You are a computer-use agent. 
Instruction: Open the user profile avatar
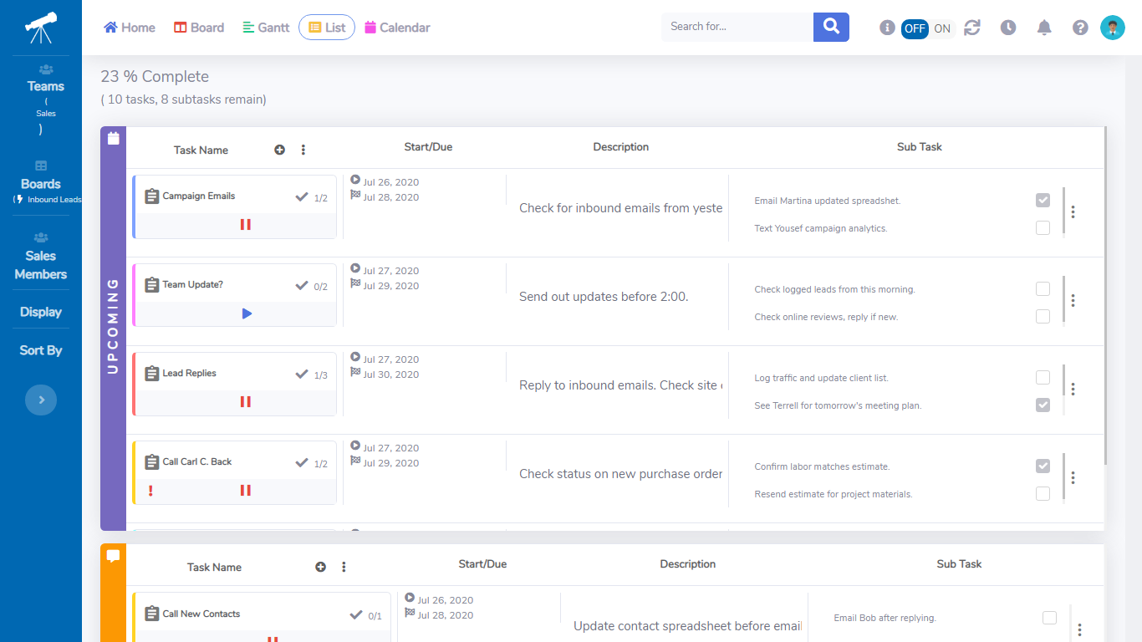(x=1113, y=28)
